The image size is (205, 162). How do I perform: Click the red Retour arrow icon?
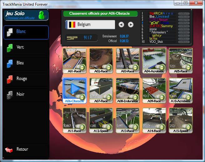click(9, 150)
